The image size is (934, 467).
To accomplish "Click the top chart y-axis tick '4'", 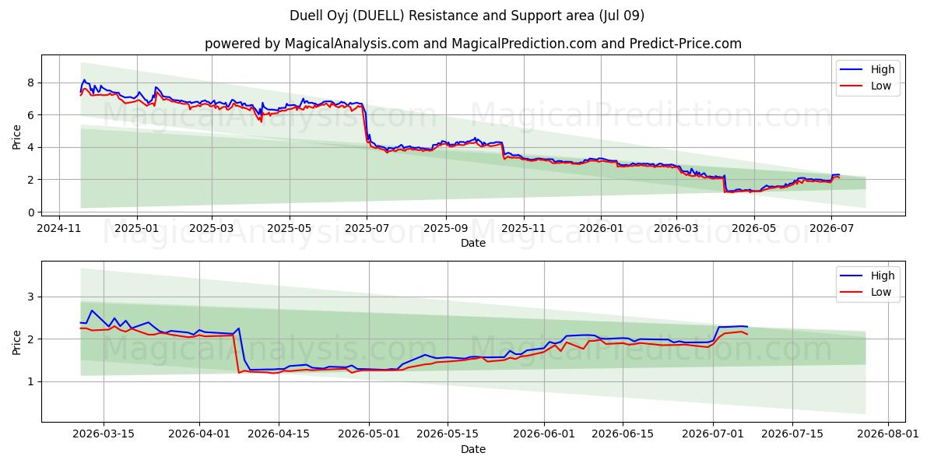I will tap(31, 147).
